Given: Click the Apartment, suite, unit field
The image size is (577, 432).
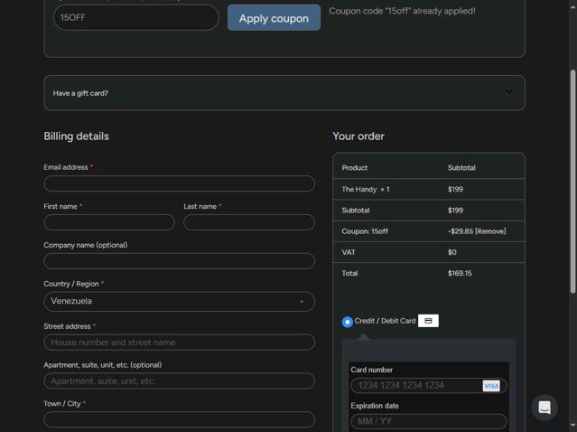Looking at the screenshot, I should (x=179, y=381).
